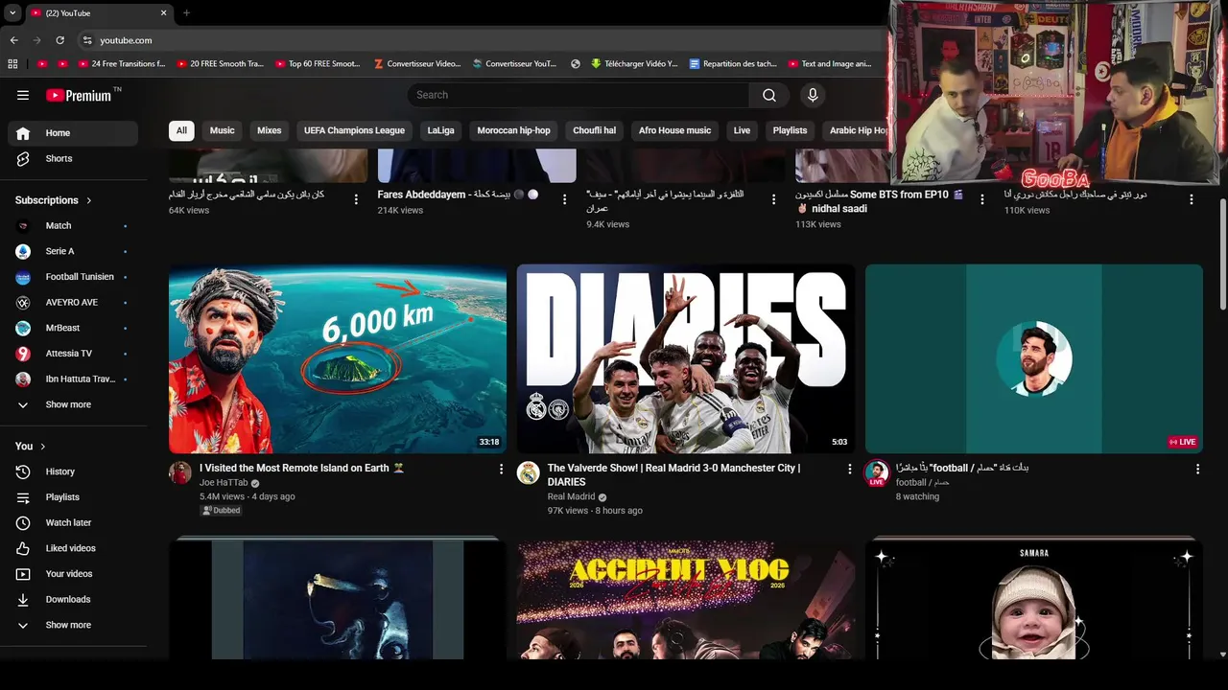Click the search magnifier button

point(769,95)
